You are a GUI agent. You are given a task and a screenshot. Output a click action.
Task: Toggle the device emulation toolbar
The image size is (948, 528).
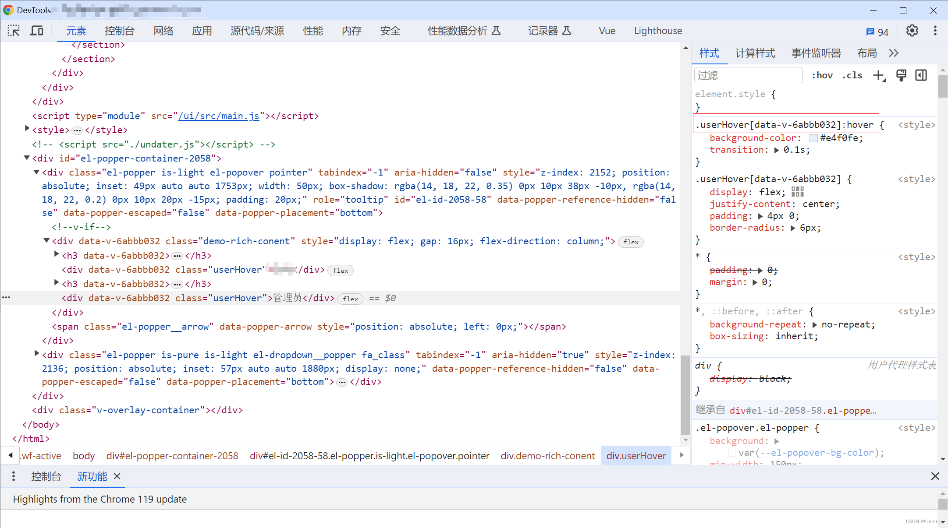[x=37, y=30]
